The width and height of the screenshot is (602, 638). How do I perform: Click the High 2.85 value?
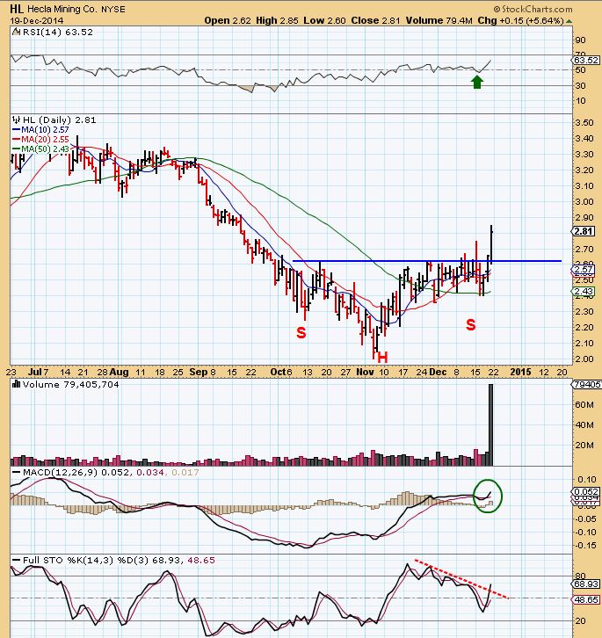(277, 20)
